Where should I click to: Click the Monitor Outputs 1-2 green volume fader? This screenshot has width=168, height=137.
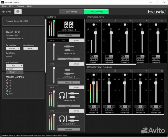(54, 21)
